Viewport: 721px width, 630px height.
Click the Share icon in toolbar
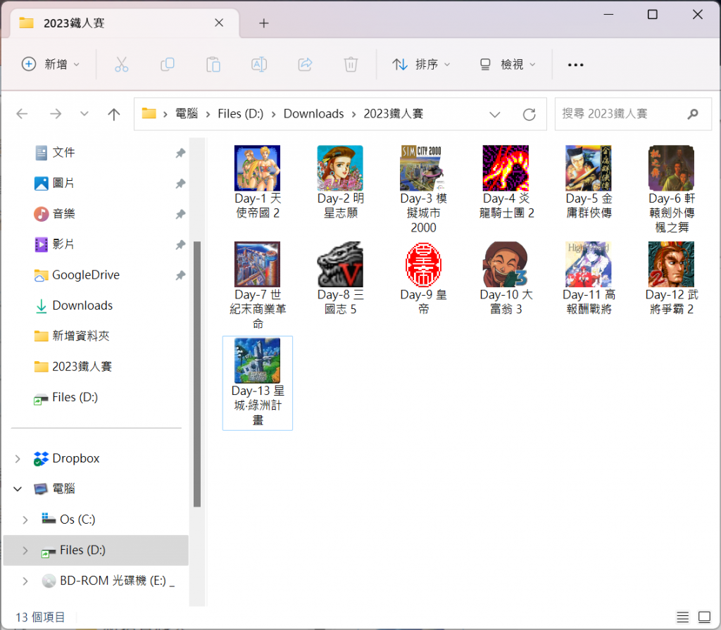point(305,65)
